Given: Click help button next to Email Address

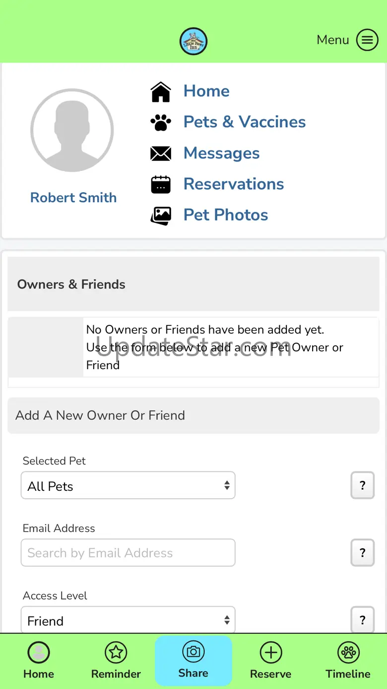Looking at the screenshot, I should click(x=363, y=552).
